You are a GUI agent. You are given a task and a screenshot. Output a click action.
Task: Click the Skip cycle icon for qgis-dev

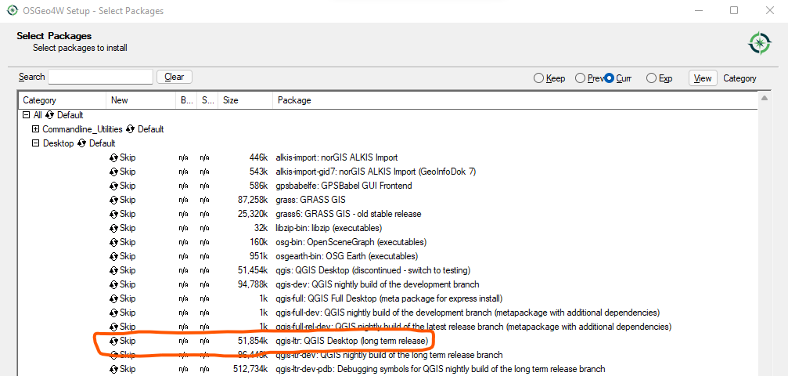[114, 284]
